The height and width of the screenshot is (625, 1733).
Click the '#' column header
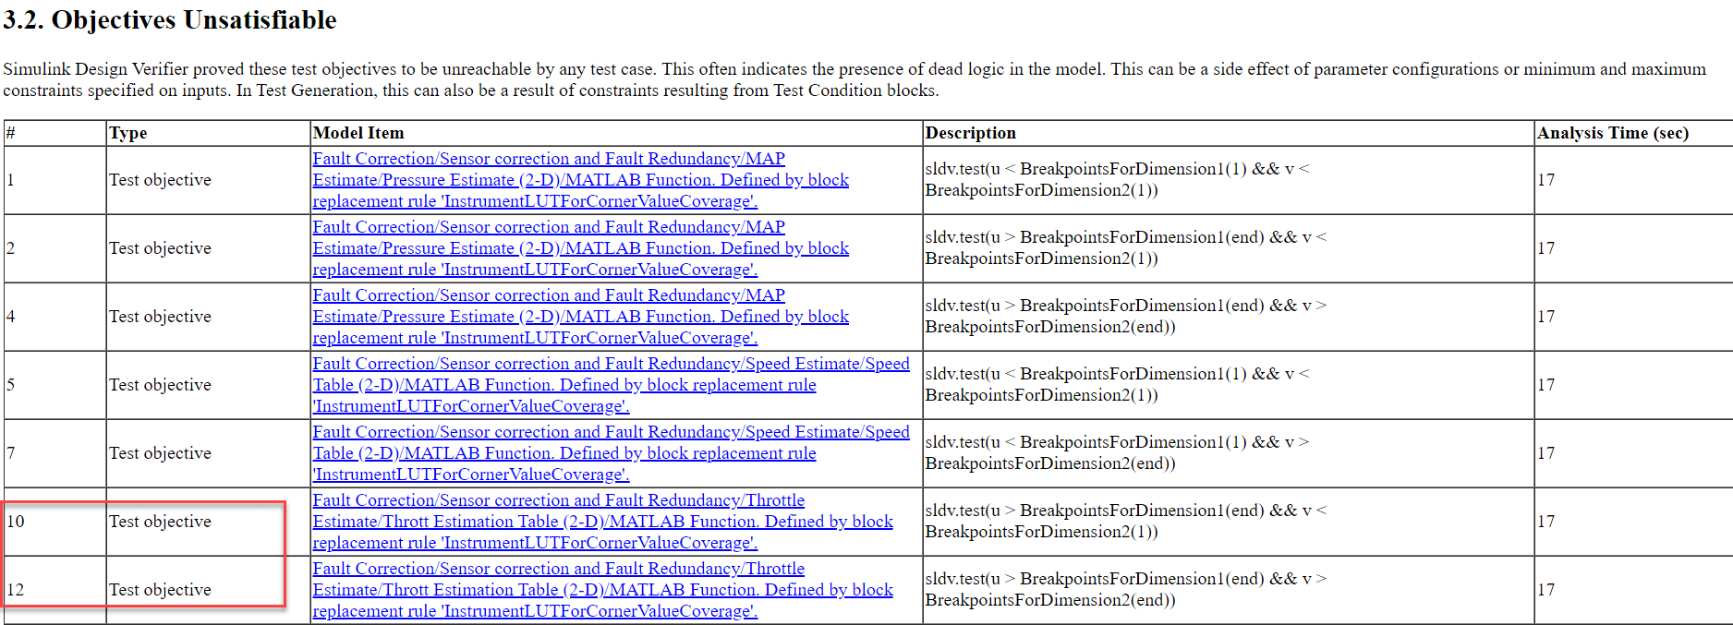pos(11,133)
